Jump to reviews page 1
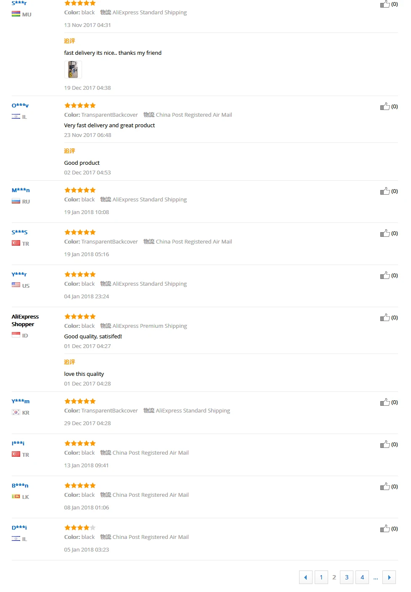 (x=321, y=577)
